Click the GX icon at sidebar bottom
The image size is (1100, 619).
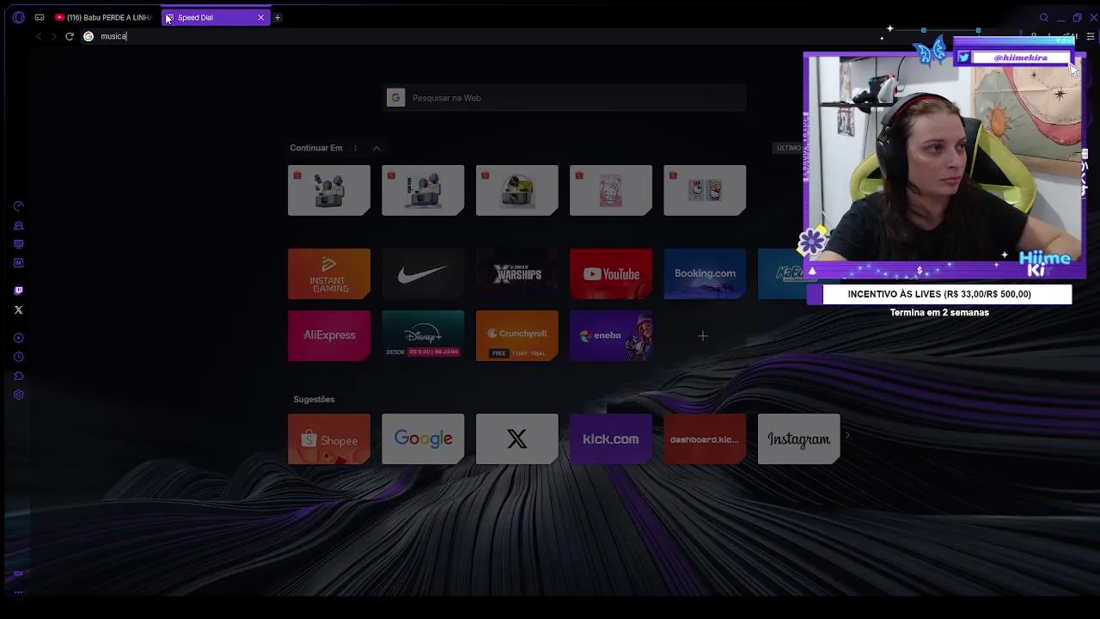[18, 573]
